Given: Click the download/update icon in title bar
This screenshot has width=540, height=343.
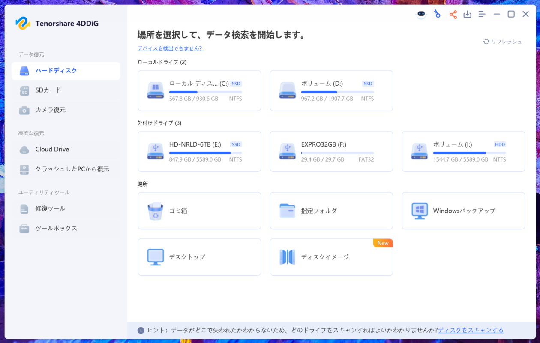Looking at the screenshot, I should point(467,15).
